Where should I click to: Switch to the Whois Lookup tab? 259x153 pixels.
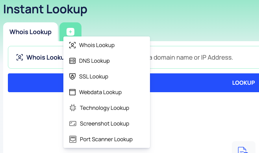(x=30, y=32)
